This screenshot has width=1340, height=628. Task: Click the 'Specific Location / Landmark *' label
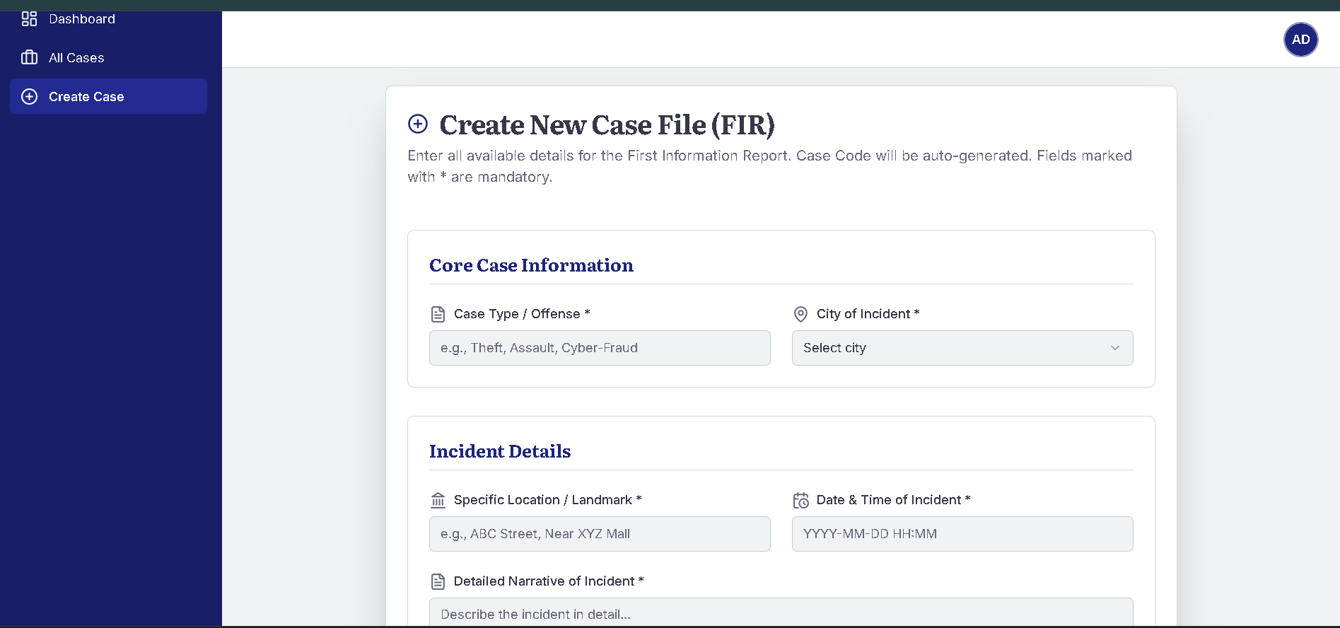[x=548, y=500]
